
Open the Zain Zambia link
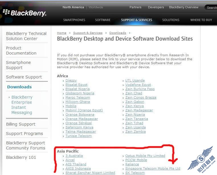136,132
